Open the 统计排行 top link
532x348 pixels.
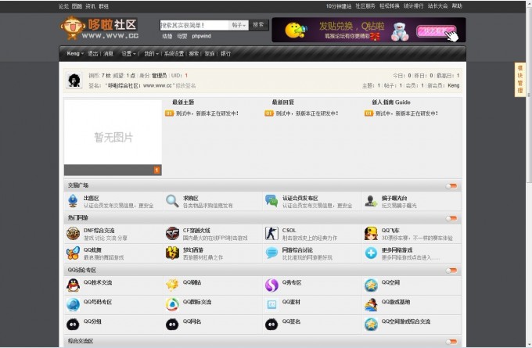point(414,6)
